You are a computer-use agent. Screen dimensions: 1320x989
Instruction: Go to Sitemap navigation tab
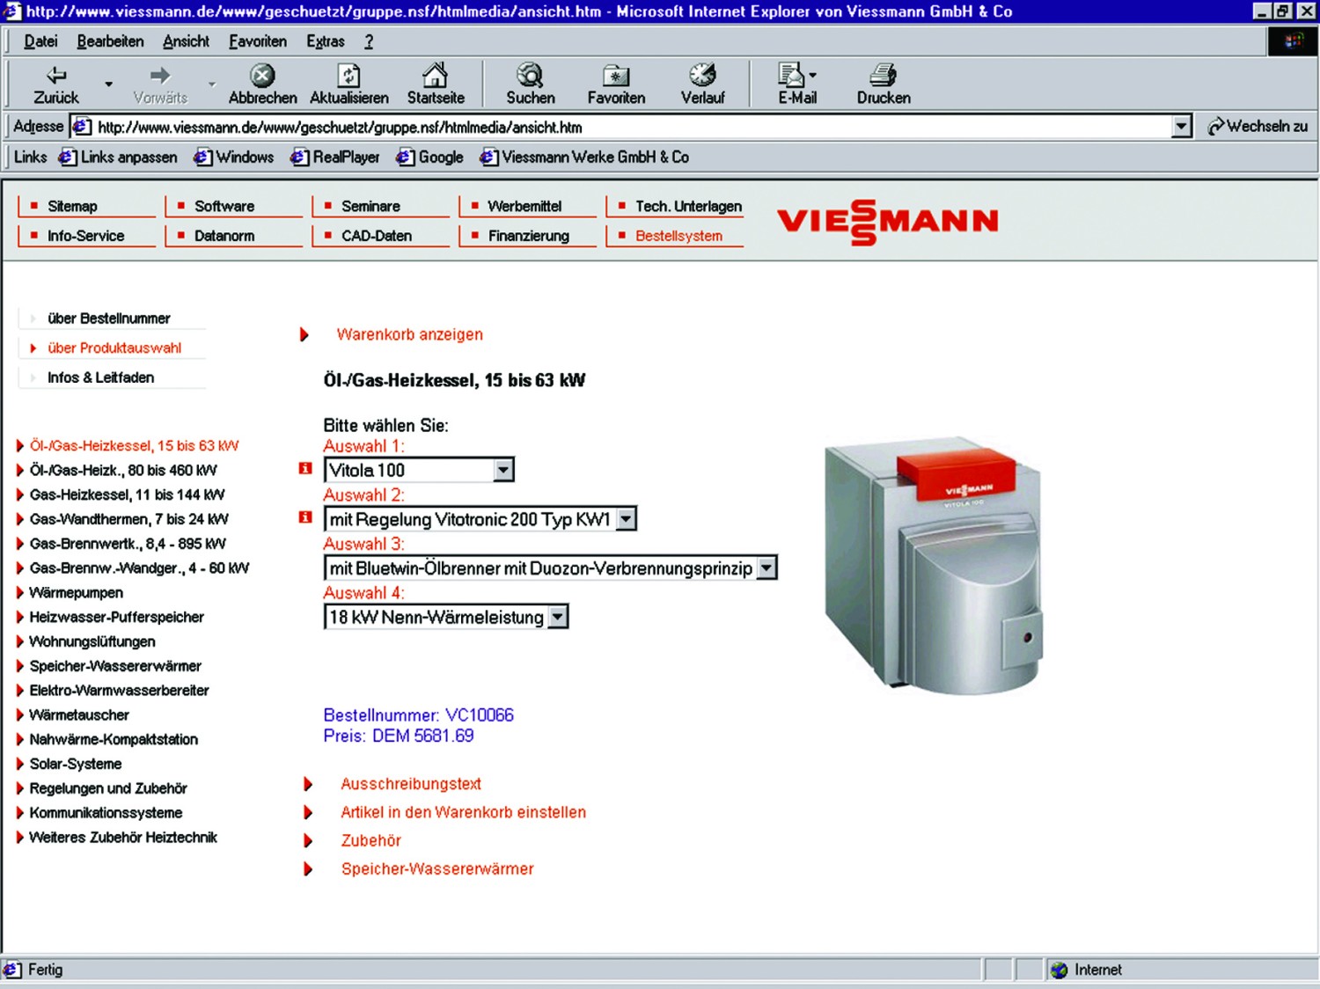[x=86, y=206]
